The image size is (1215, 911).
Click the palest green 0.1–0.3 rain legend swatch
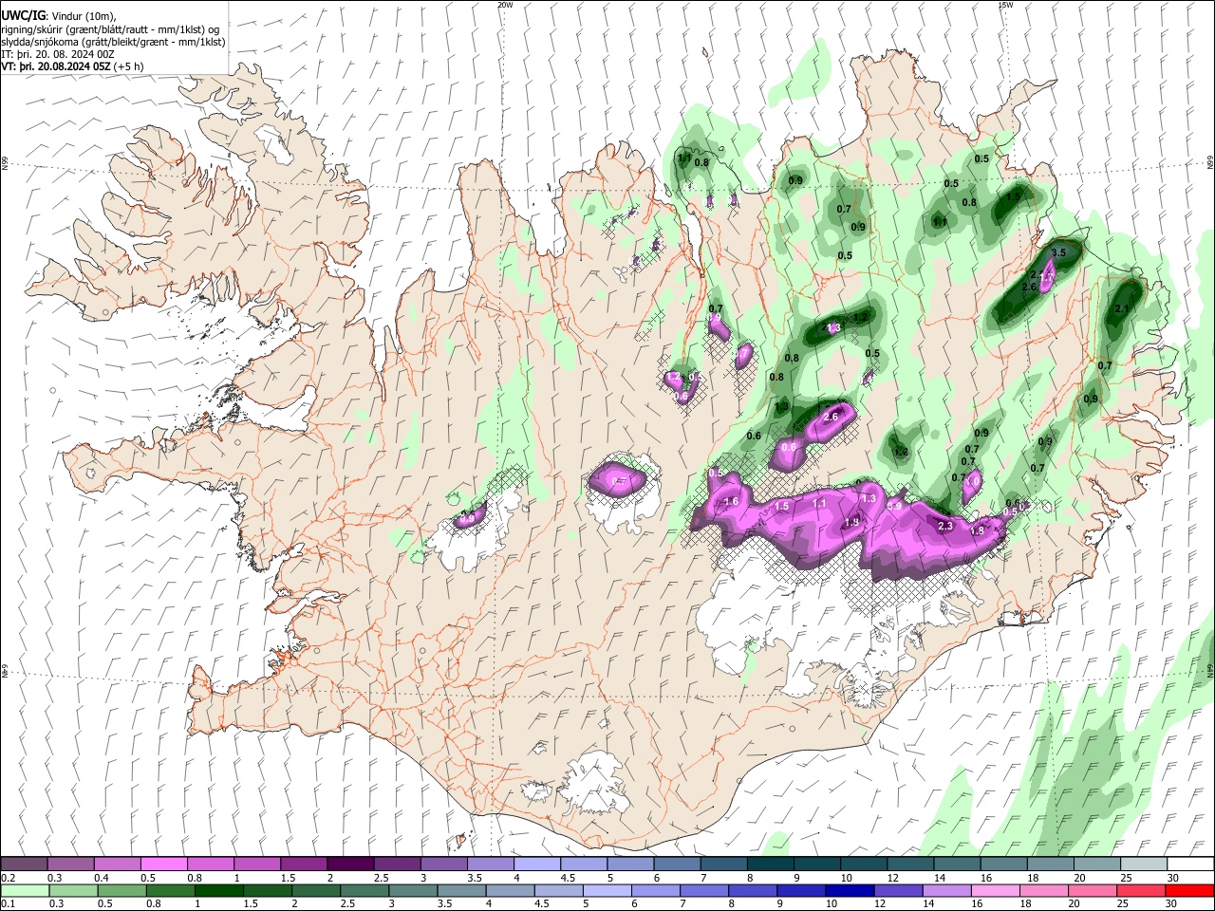tap(25, 890)
